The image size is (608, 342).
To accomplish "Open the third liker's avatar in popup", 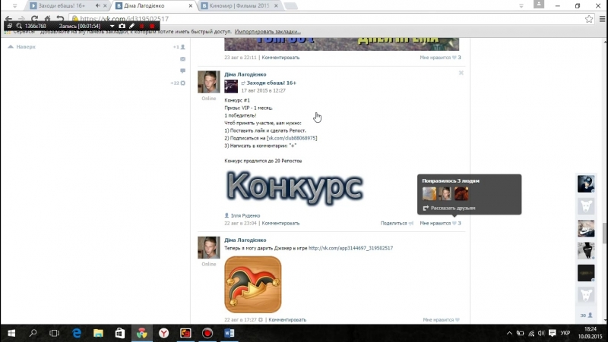I will (461, 193).
